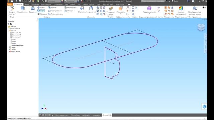Click the UCS icon in work features
This screenshot has height=120, width=214.
click(127, 14)
